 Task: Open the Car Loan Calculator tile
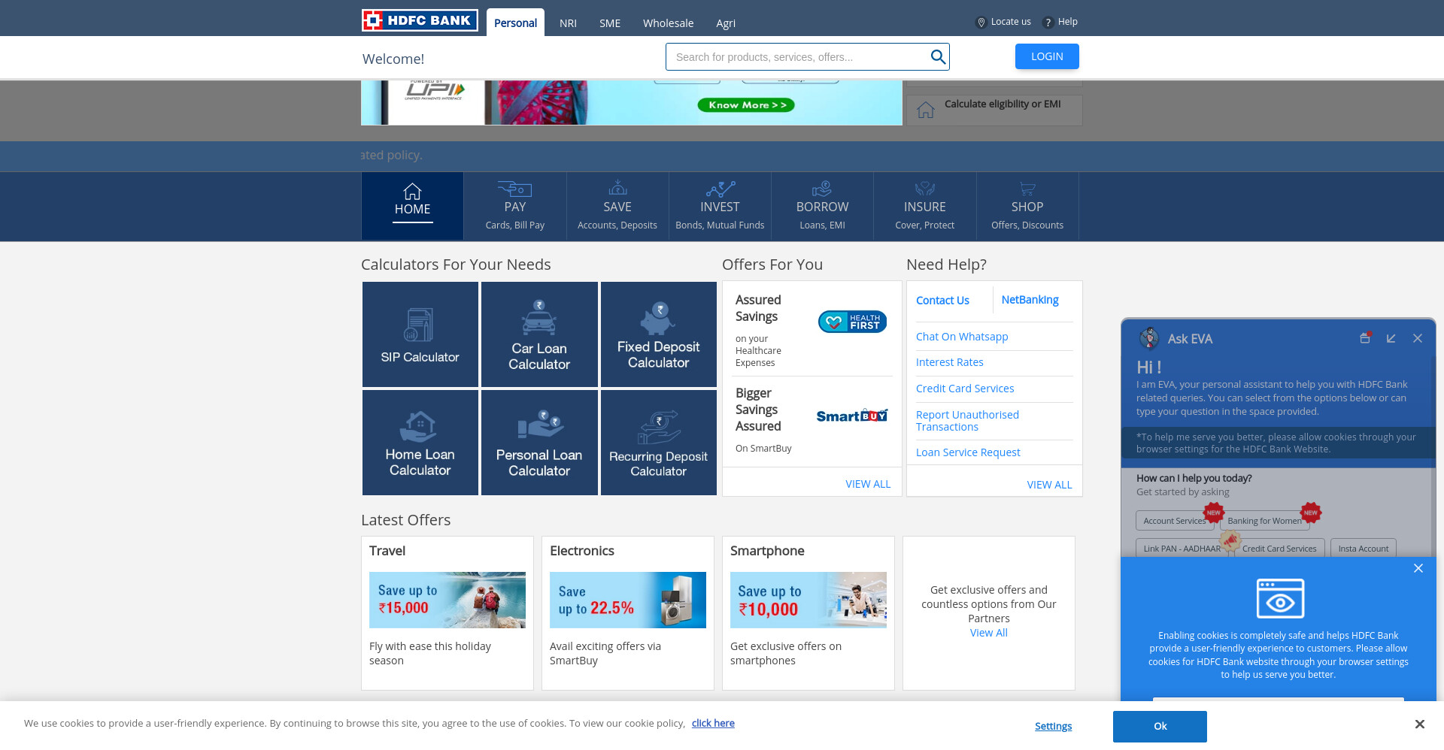point(539,334)
